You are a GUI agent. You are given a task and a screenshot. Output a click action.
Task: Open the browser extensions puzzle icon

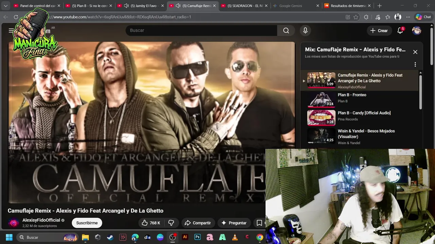point(366,17)
